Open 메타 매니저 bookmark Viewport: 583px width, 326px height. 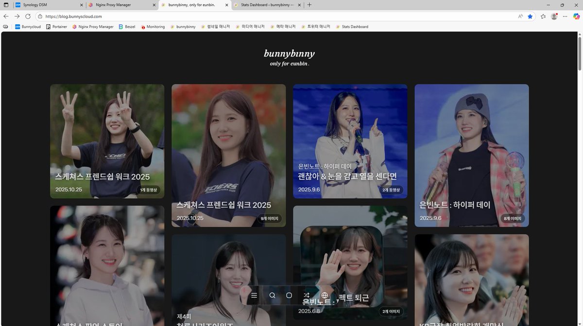(282, 27)
